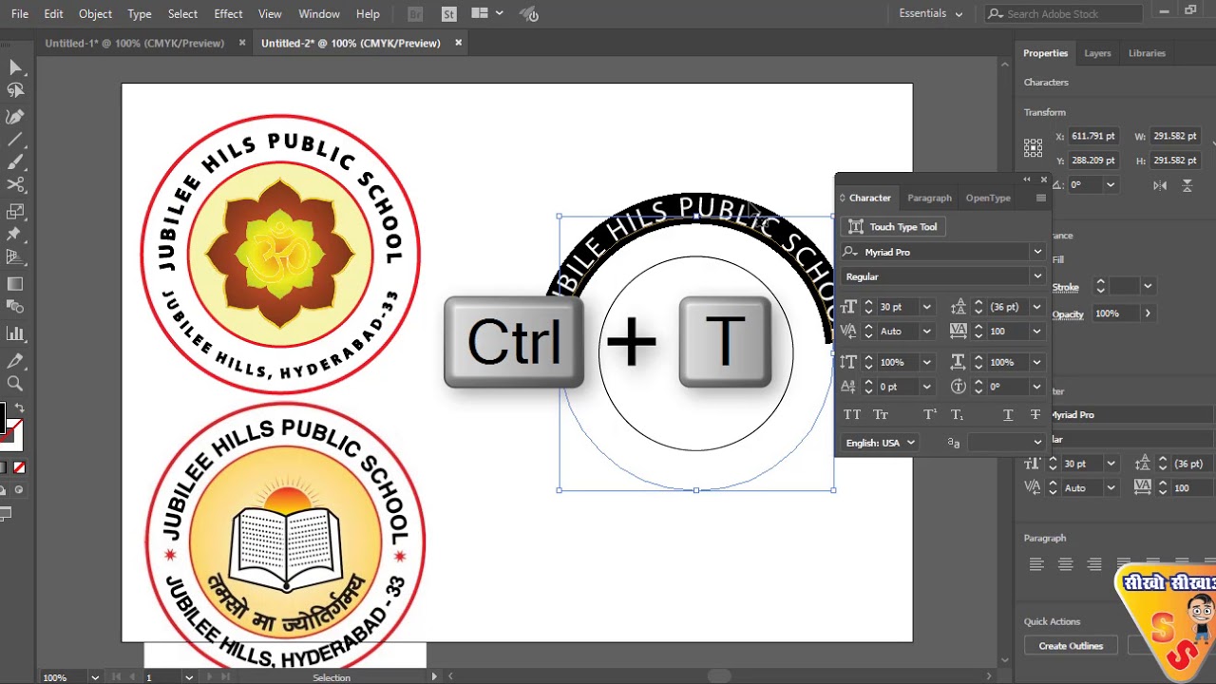This screenshot has height=684, width=1216.
Task: Select the Column Graph tool
Action: 15,333
